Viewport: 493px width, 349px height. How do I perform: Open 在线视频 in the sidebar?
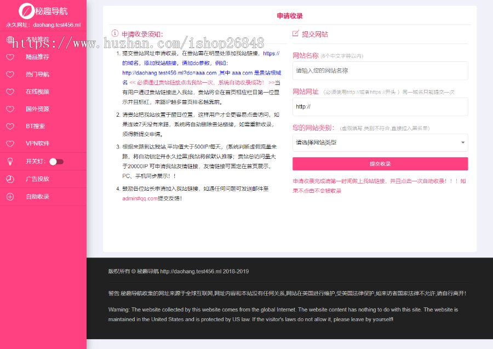37,91
